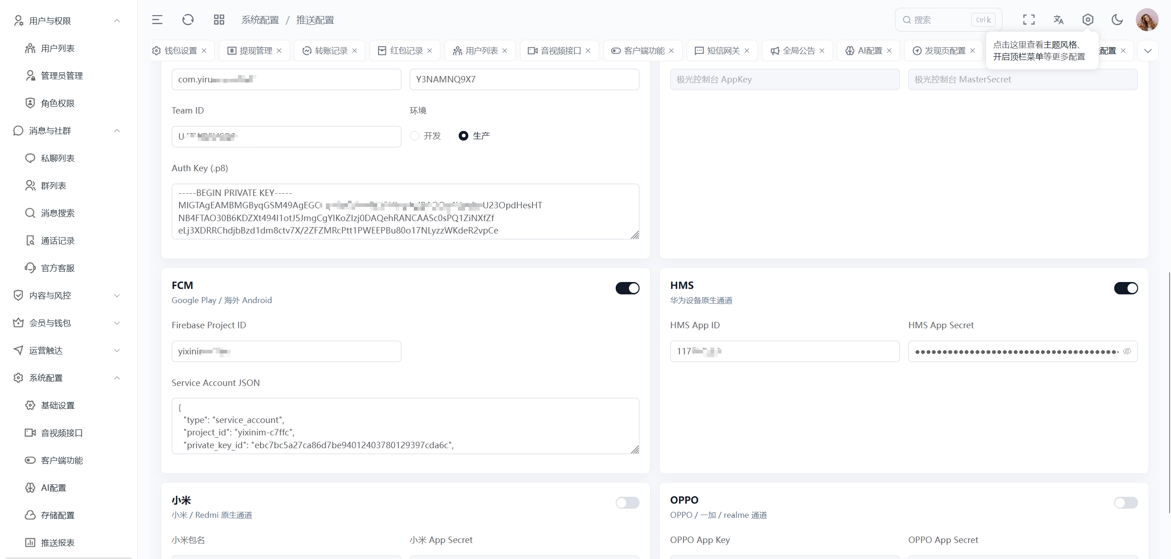Click the 系统配置 breadcrumb link

[x=260, y=20]
